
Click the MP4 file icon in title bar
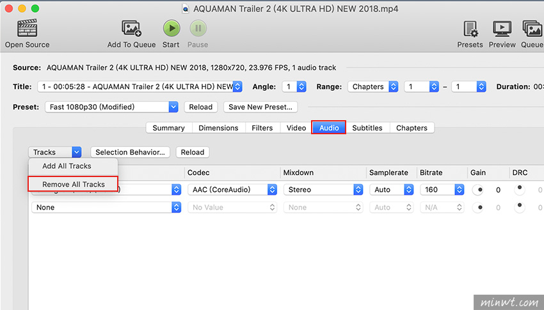[186, 9]
